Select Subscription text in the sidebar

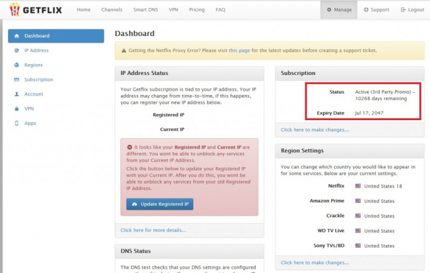(38, 80)
